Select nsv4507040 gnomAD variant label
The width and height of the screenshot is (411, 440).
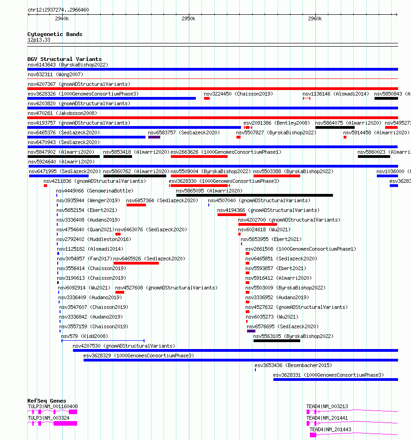[x=259, y=200]
